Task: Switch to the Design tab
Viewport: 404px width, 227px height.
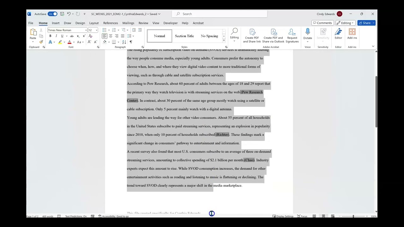Action: coord(80,23)
